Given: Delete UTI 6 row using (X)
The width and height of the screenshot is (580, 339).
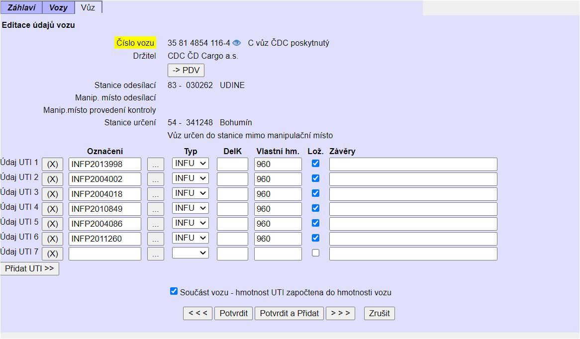Looking at the screenshot, I should pyautogui.click(x=52, y=239).
